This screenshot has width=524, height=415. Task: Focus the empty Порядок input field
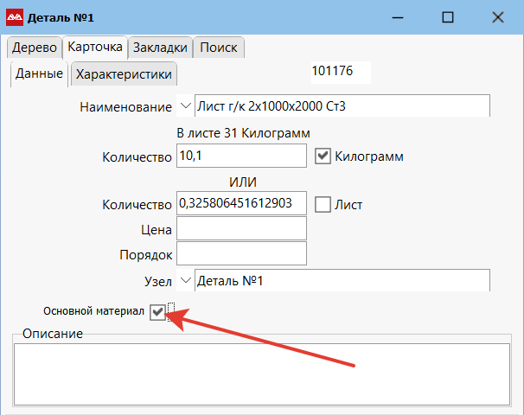point(241,254)
